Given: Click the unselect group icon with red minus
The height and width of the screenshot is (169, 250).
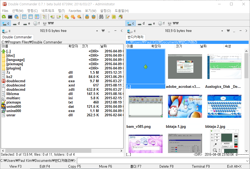Looking at the screenshot, I should tap(73, 17).
